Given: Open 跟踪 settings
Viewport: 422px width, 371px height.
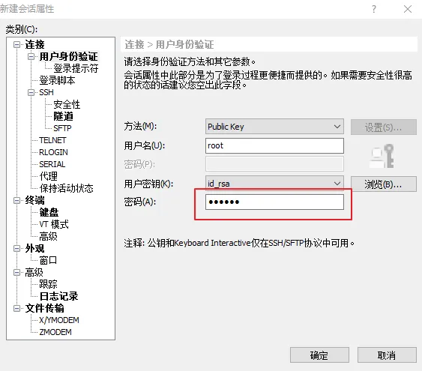Looking at the screenshot, I should coord(48,284).
